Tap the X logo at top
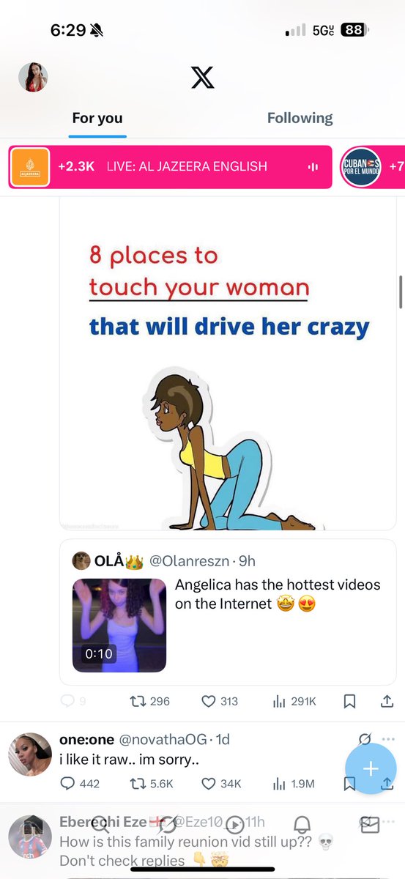405x879 pixels. (202, 76)
